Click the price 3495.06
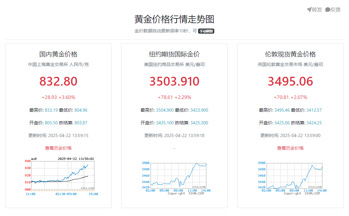This screenshot has width=349, height=216. click(290, 81)
